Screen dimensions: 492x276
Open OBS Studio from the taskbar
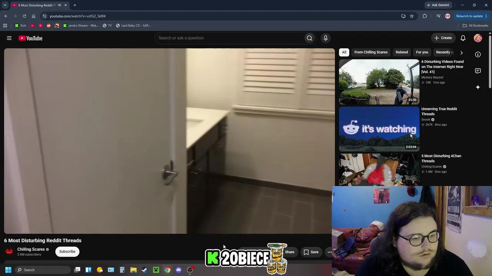(190, 270)
